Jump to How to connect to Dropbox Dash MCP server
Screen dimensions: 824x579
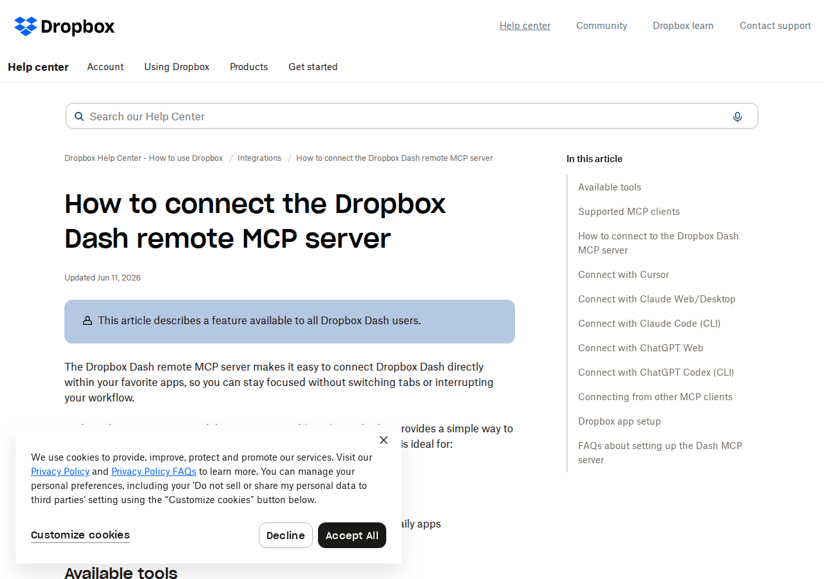[659, 243]
